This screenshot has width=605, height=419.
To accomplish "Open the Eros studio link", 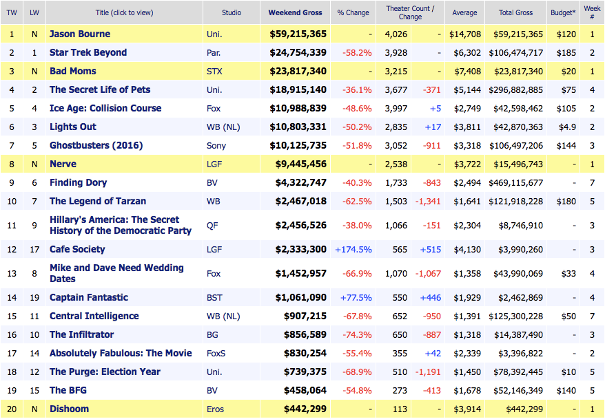I will click(x=215, y=409).
